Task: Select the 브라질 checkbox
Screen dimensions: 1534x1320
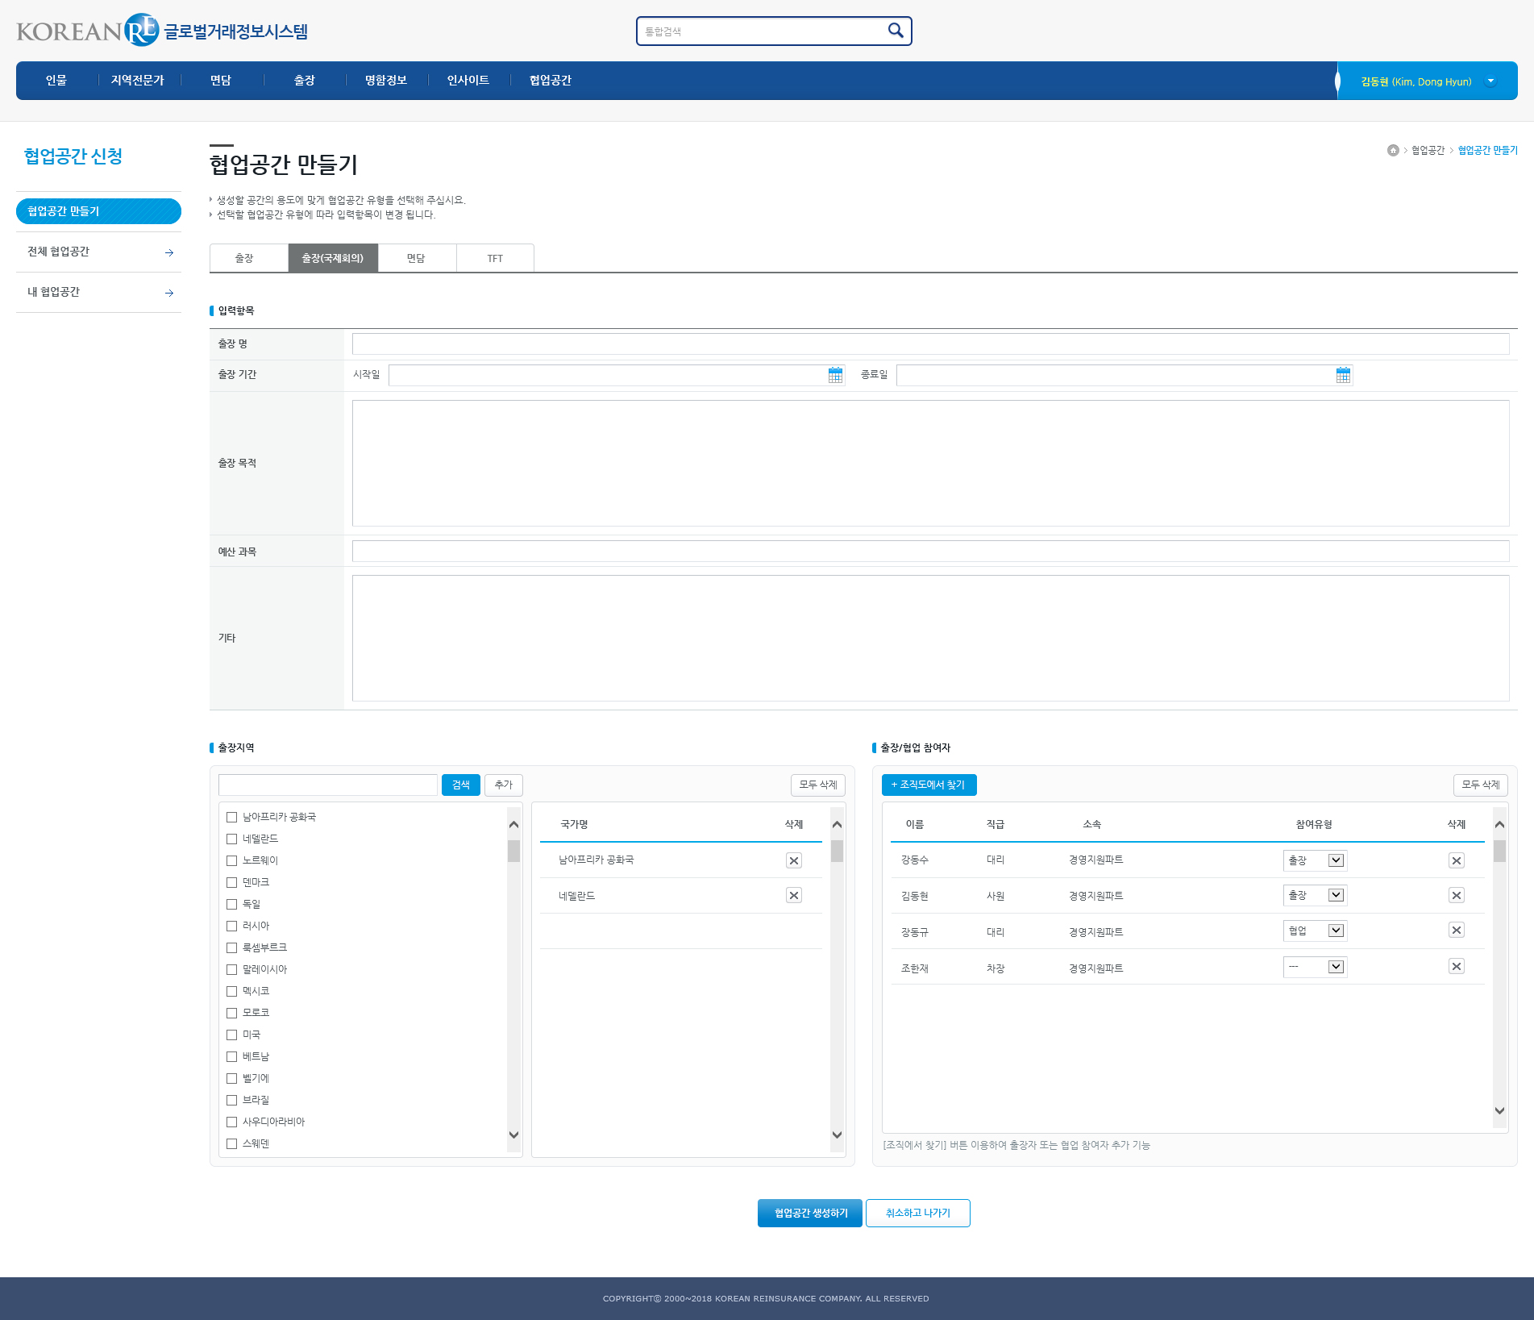Action: coord(232,1101)
